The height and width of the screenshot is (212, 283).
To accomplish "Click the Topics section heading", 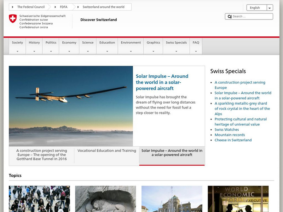I will [15, 175].
